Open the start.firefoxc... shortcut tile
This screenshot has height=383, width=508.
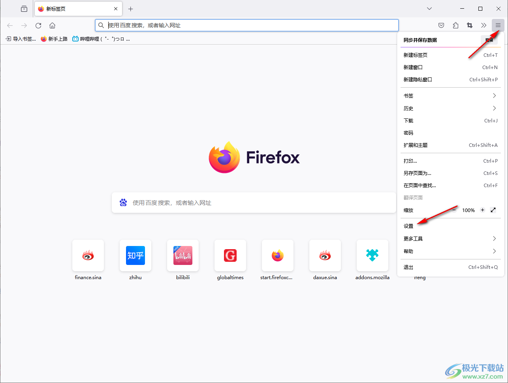(278, 255)
